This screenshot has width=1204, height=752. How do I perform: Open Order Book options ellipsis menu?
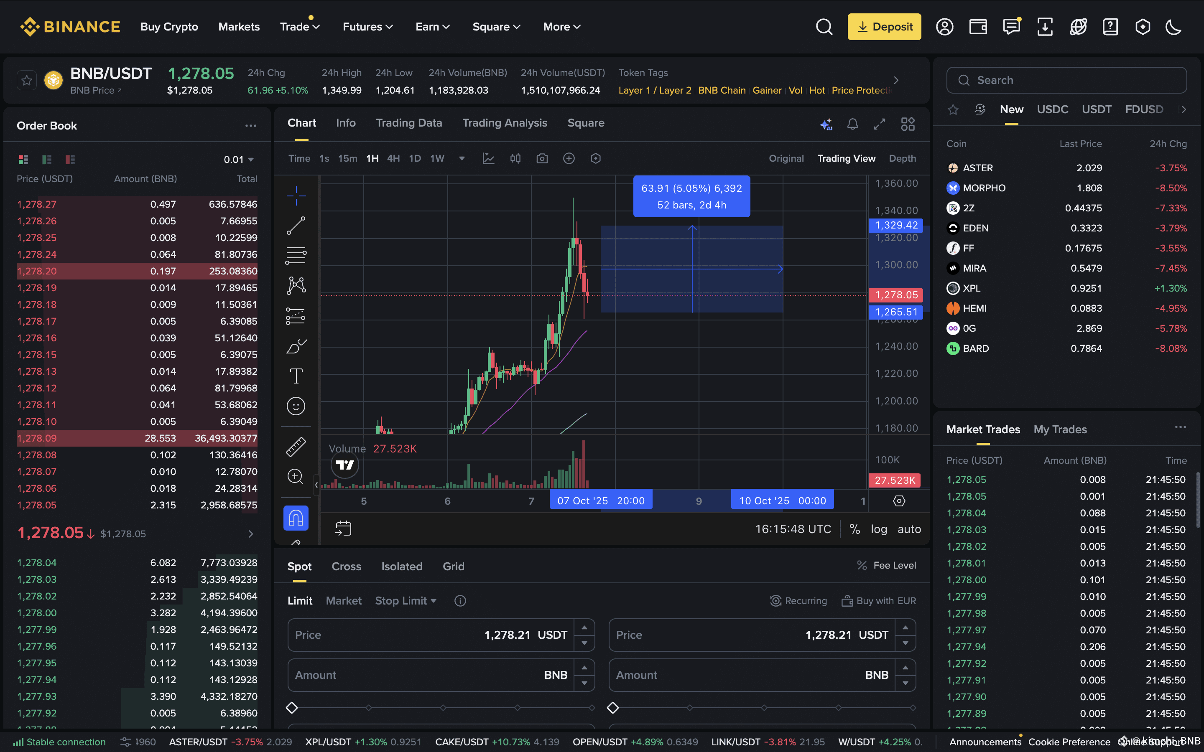pos(251,126)
